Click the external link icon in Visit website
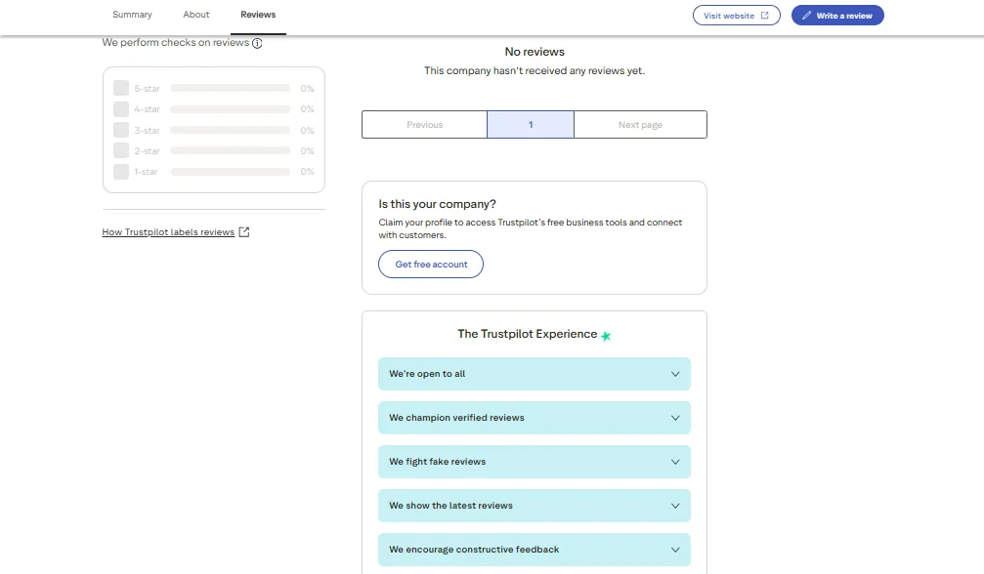Viewport: 984px width, 574px height. [764, 16]
